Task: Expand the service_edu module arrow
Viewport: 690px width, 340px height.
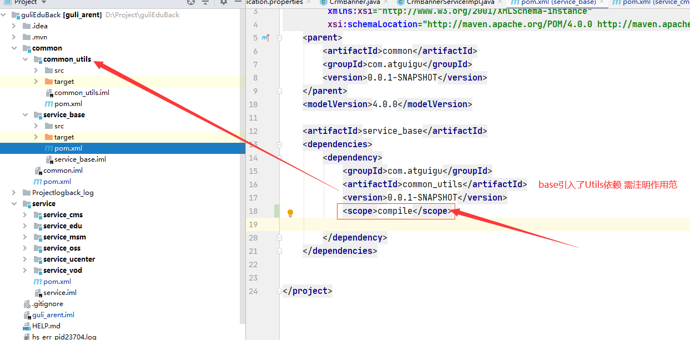Action: pyautogui.click(x=26, y=226)
